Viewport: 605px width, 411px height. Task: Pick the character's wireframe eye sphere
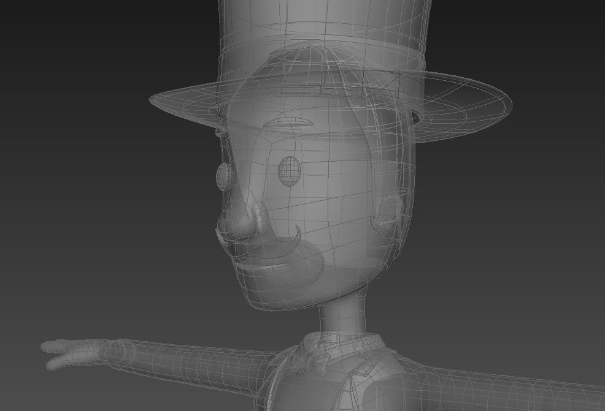tap(290, 171)
